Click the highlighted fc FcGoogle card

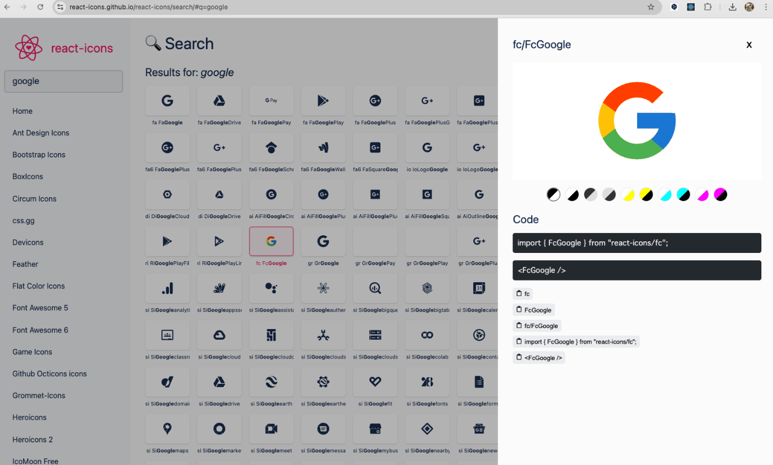tap(271, 241)
